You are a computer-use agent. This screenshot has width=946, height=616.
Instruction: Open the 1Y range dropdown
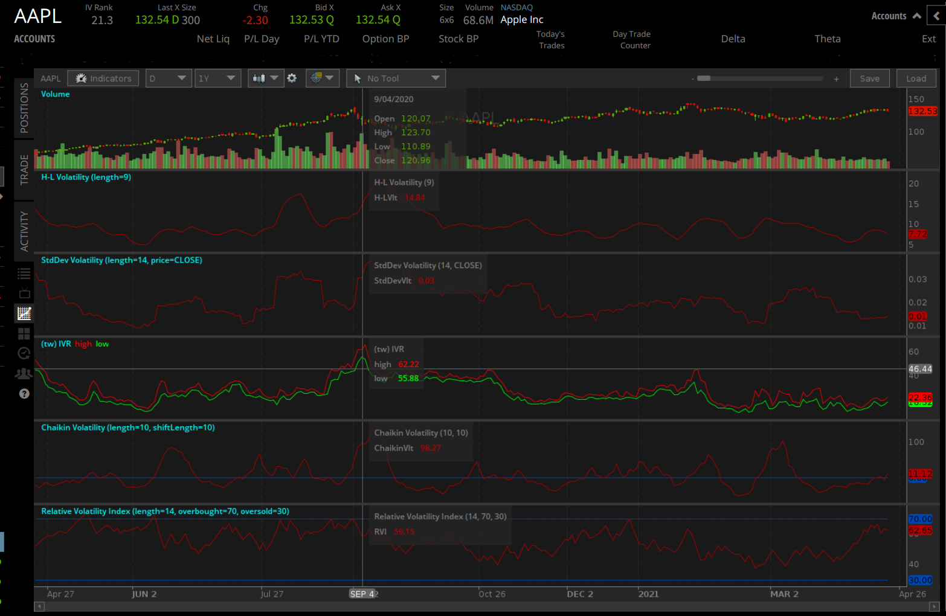[217, 79]
